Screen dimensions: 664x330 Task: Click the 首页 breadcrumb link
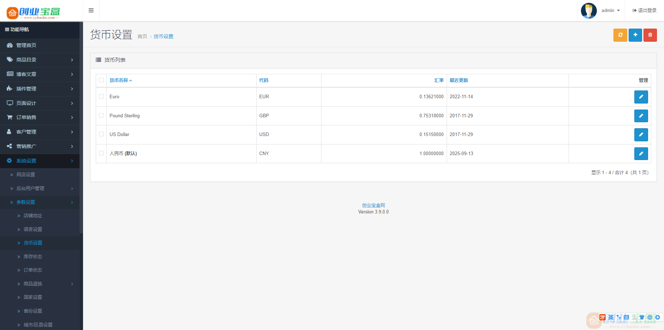pyautogui.click(x=142, y=36)
